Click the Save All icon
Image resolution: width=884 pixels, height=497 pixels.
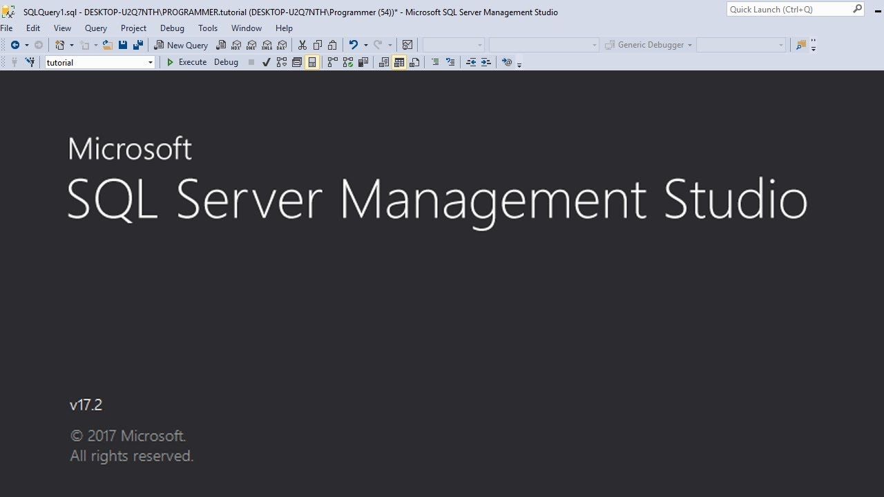coord(138,45)
